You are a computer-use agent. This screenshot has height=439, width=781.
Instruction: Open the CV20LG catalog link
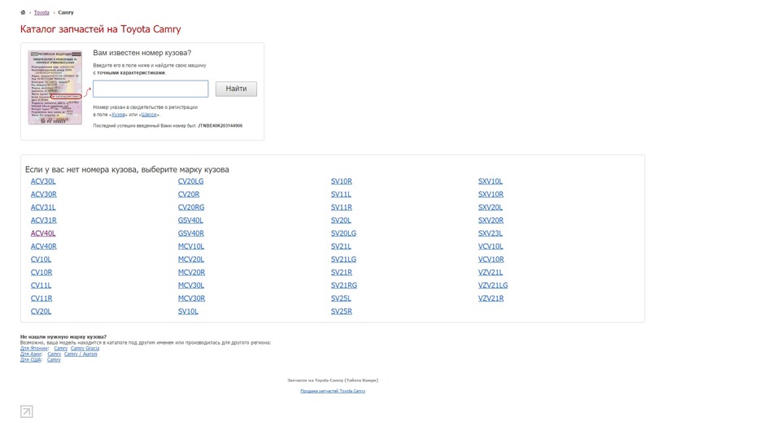190,181
